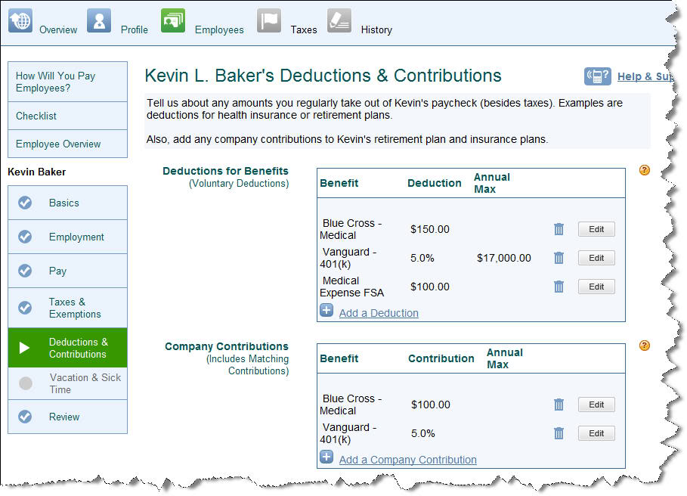Select Employee Overview in the sidebar

(58, 144)
